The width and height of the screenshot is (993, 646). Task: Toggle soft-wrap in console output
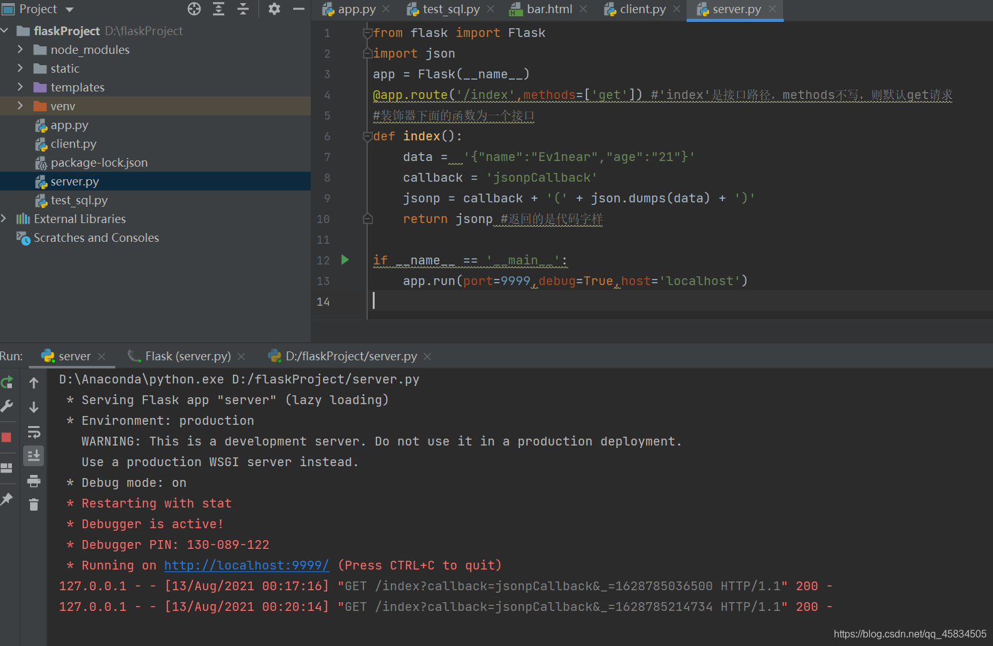click(x=34, y=432)
